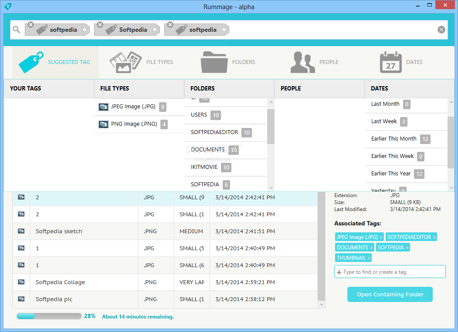Open the Rummage app logo menu
458x332 pixels.
[x=8, y=6]
